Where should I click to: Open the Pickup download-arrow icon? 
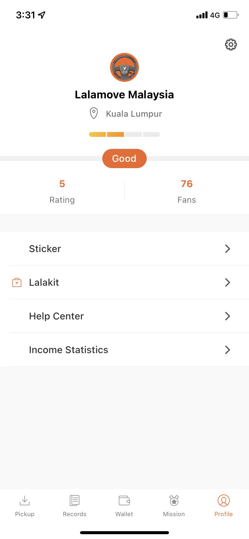click(25, 500)
